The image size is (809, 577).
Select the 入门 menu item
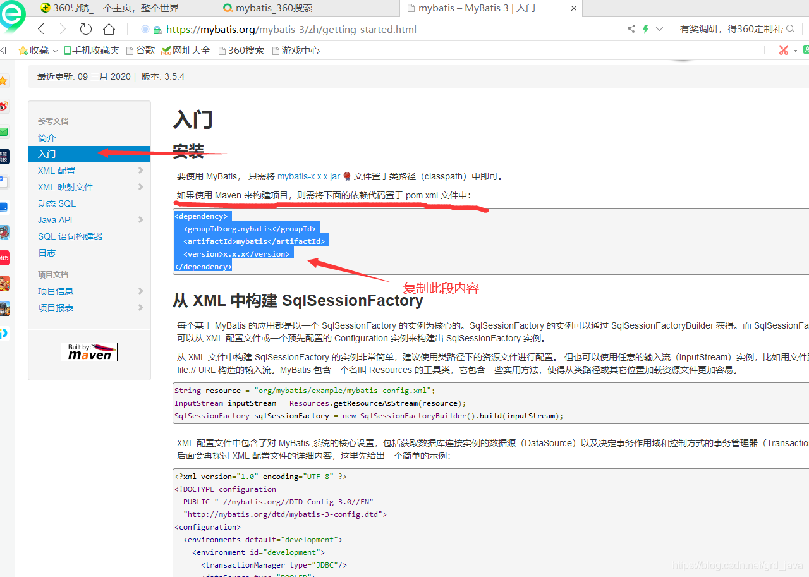coord(89,154)
